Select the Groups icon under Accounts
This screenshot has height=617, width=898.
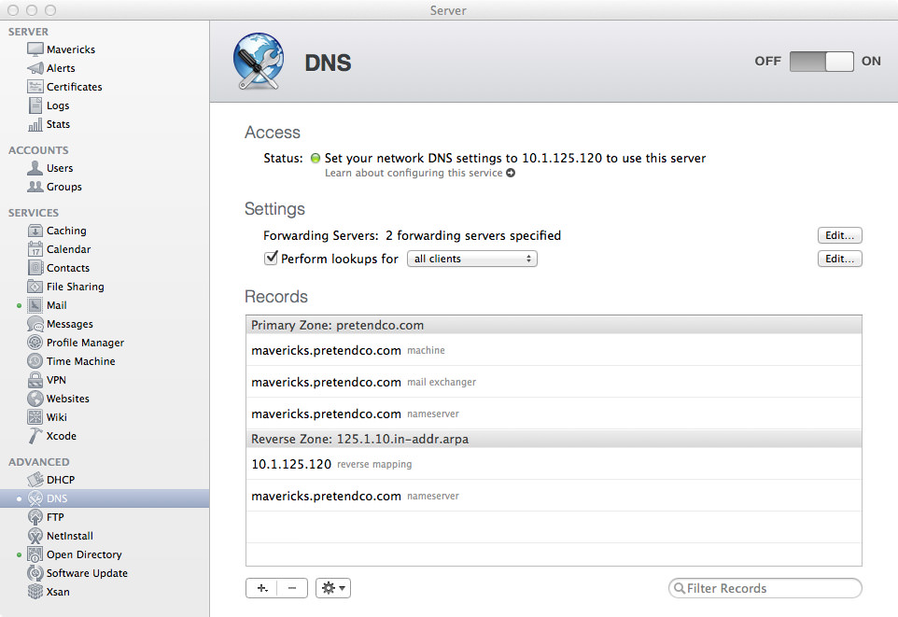point(35,187)
